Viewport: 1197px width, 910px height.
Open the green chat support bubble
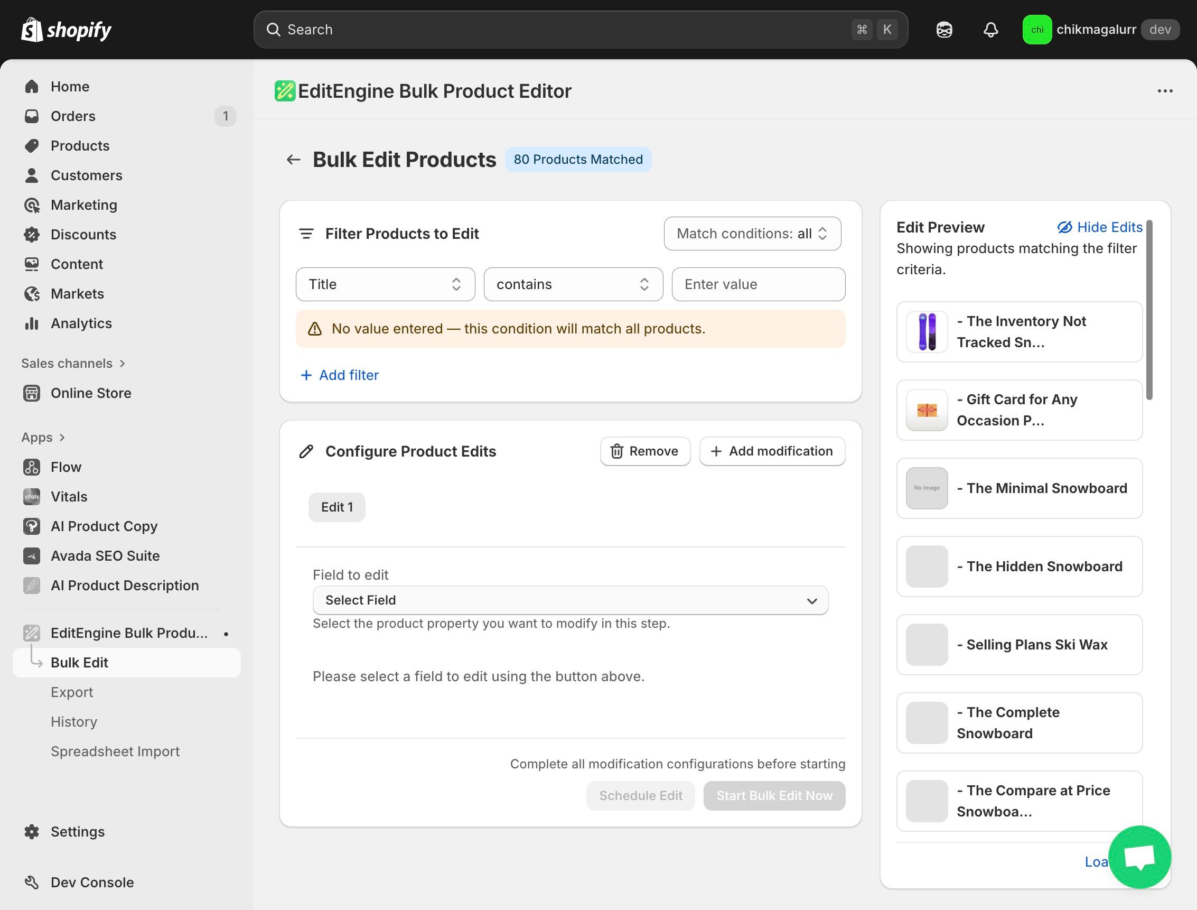[1139, 857]
